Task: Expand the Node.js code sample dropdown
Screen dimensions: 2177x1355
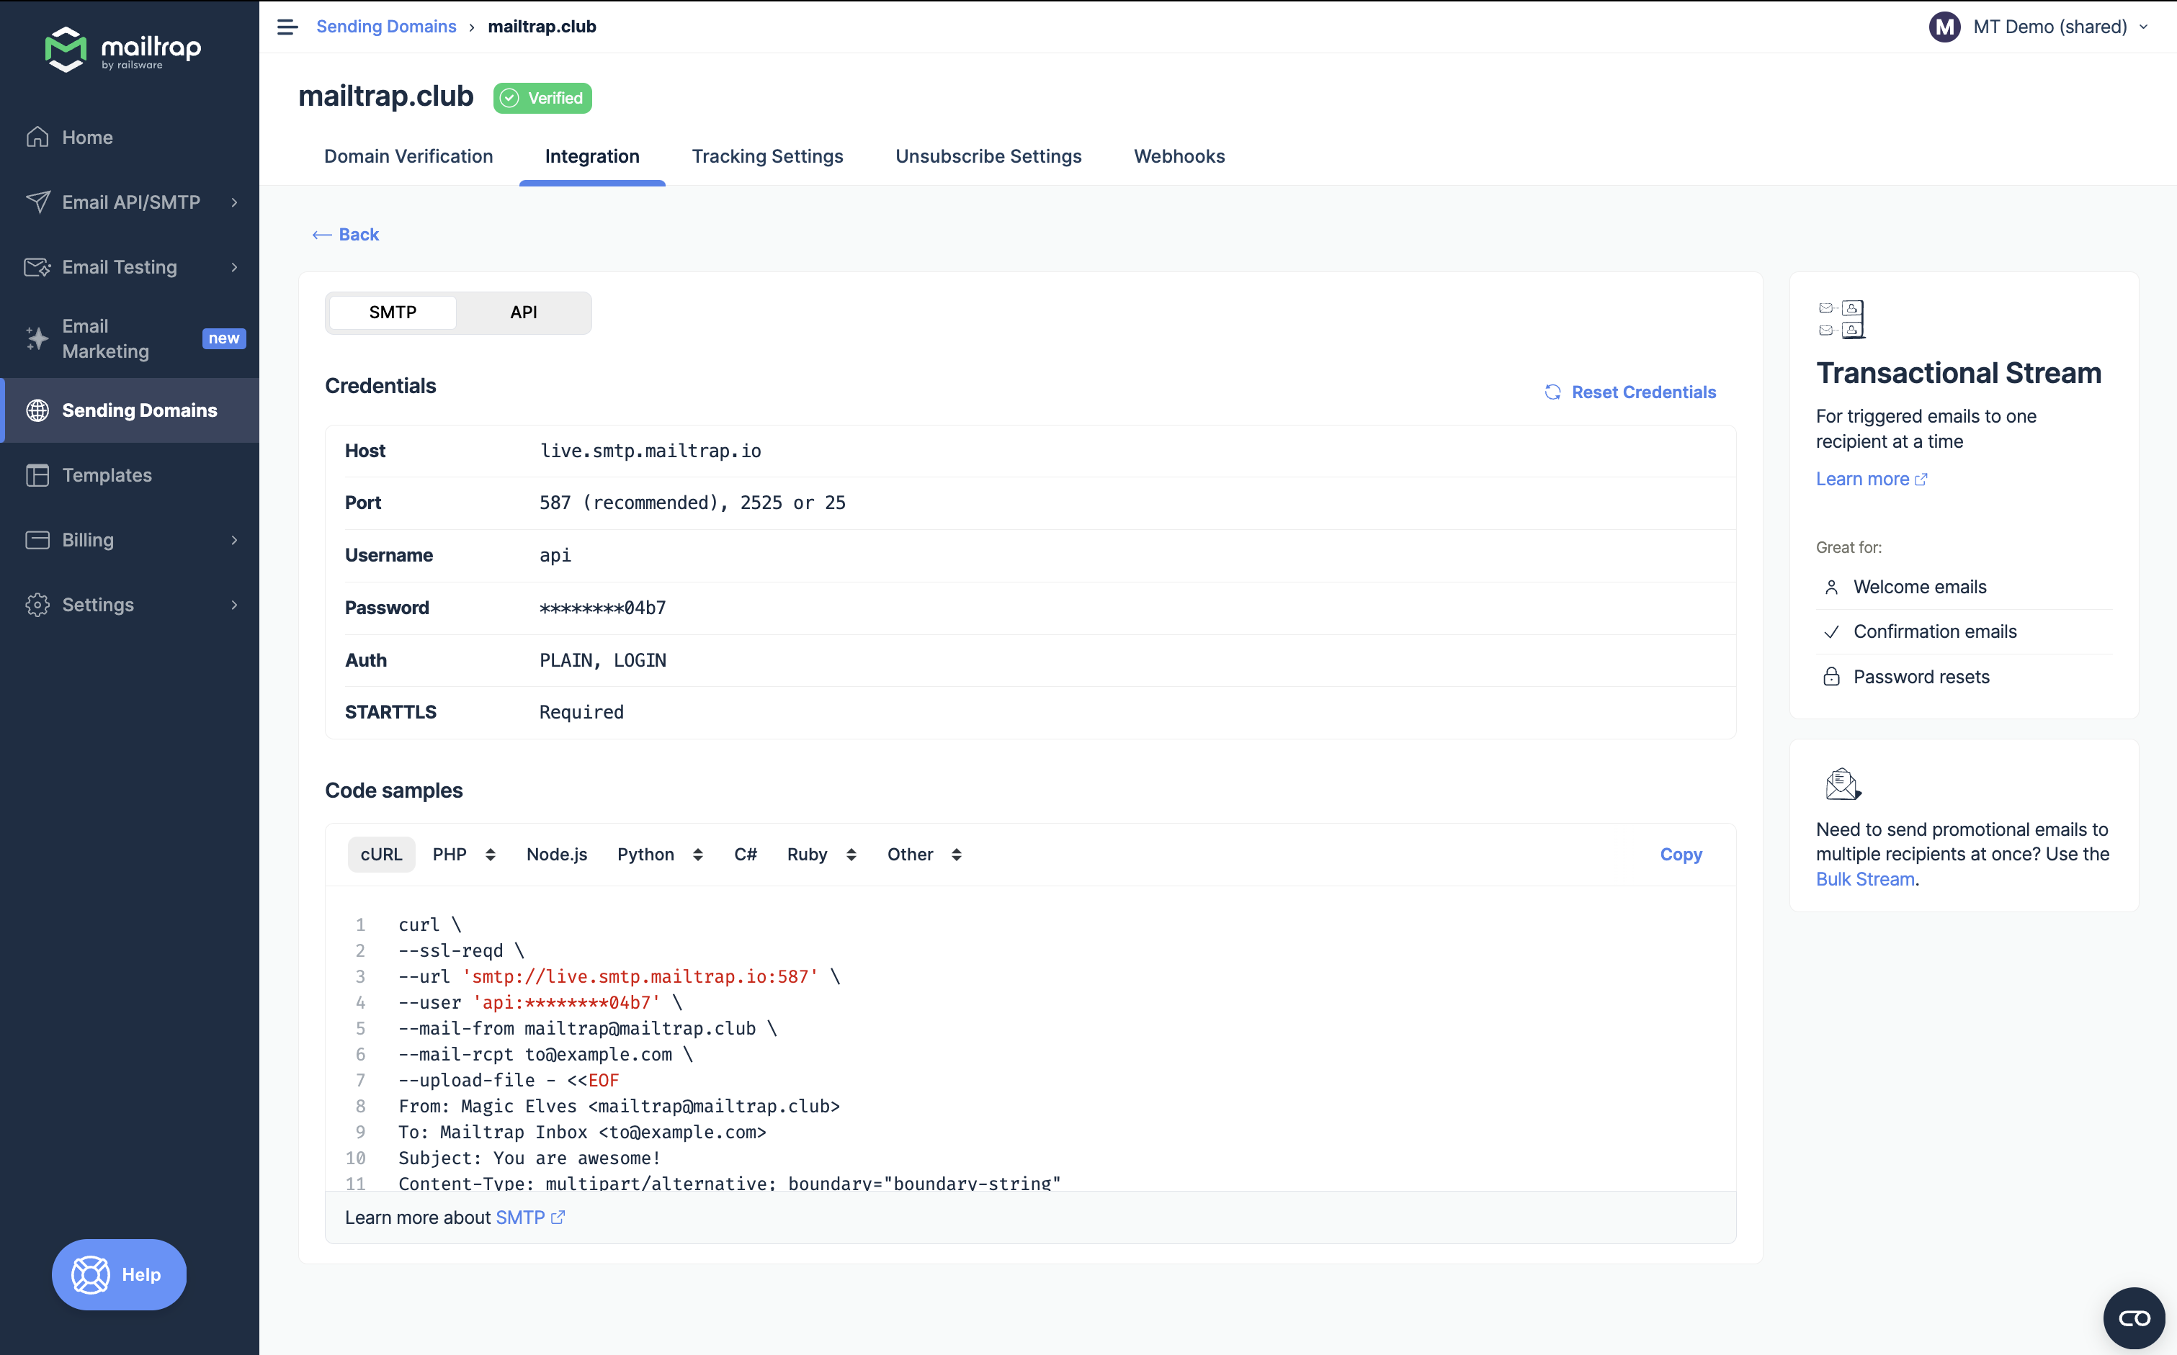Action: tap(556, 854)
